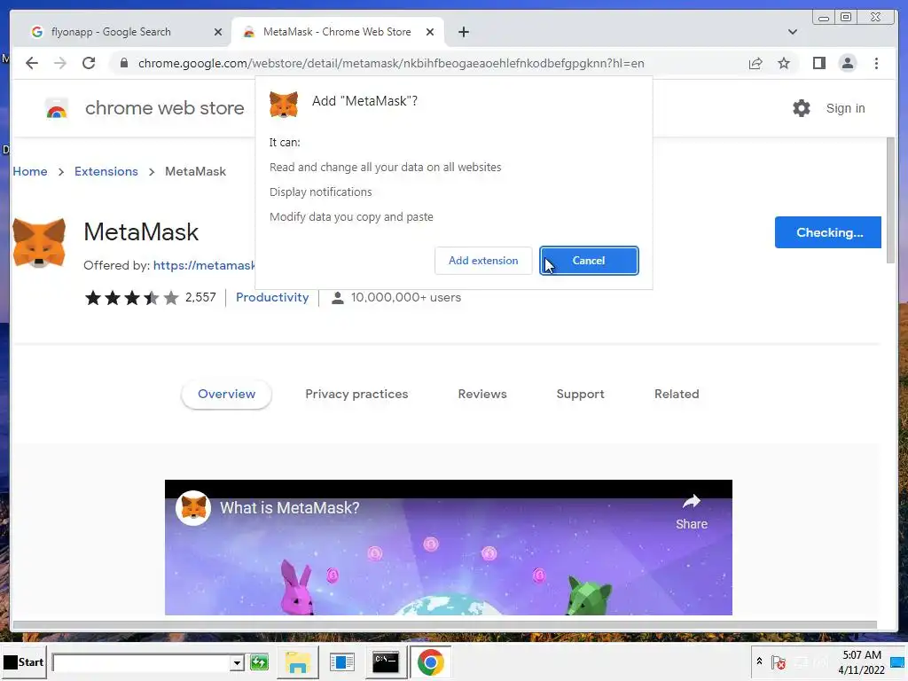The width and height of the screenshot is (908, 681).
Task: Go back with the browser back arrow
Action: pos(32,63)
